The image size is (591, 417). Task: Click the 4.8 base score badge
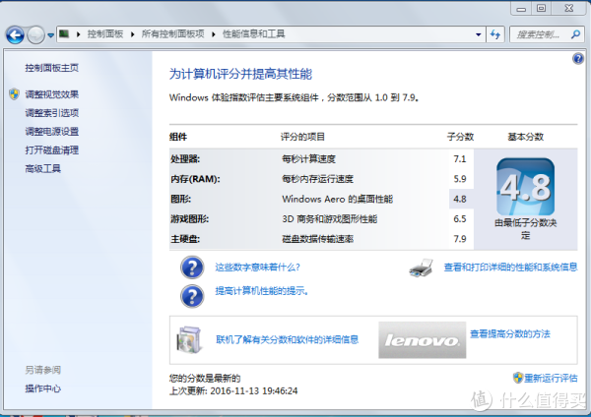[x=525, y=187]
